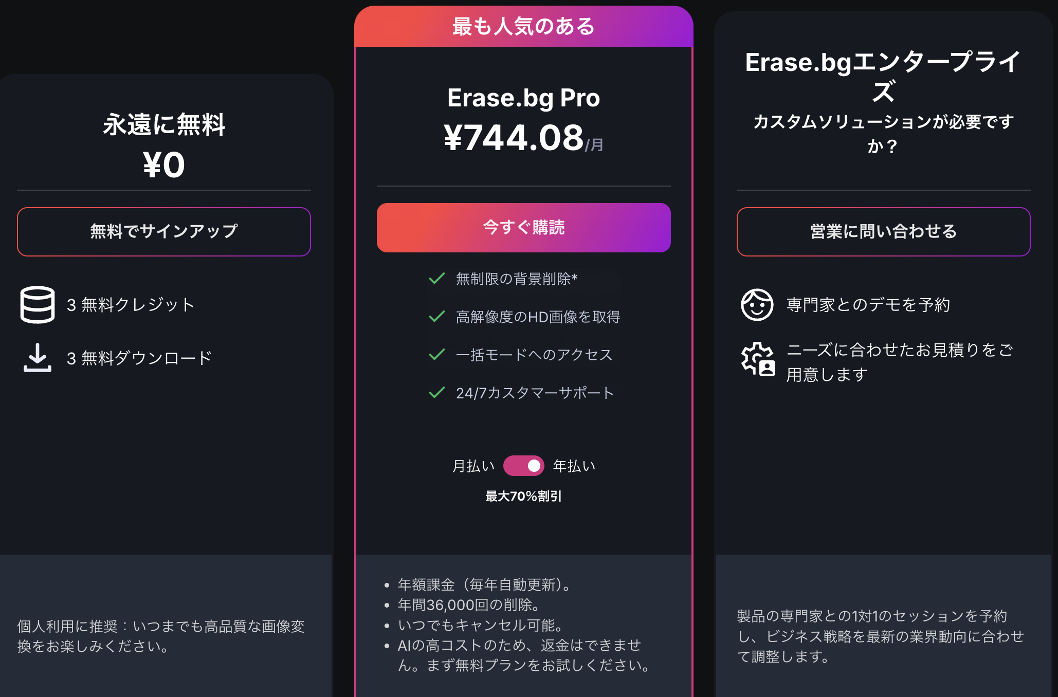The width and height of the screenshot is (1058, 697).
Task: Click the ¥744.08 monthly price
Action: [523, 138]
